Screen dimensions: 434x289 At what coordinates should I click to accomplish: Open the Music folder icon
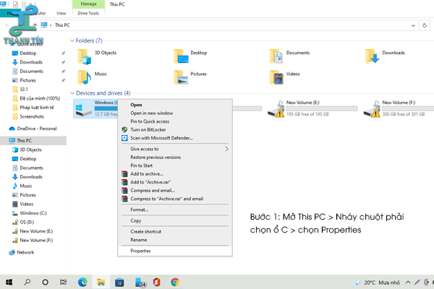coord(84,77)
